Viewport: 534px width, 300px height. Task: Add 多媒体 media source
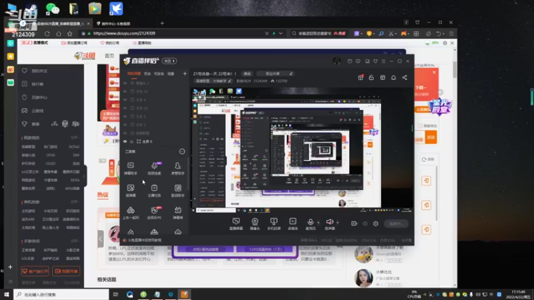292,224
